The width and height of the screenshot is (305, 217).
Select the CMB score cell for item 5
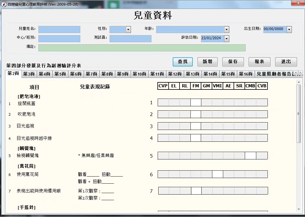[x=250, y=156]
